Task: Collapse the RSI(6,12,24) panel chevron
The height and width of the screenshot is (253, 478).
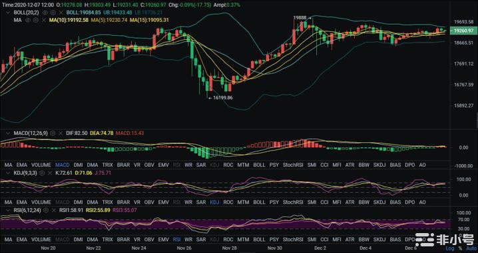Action: pos(8,210)
